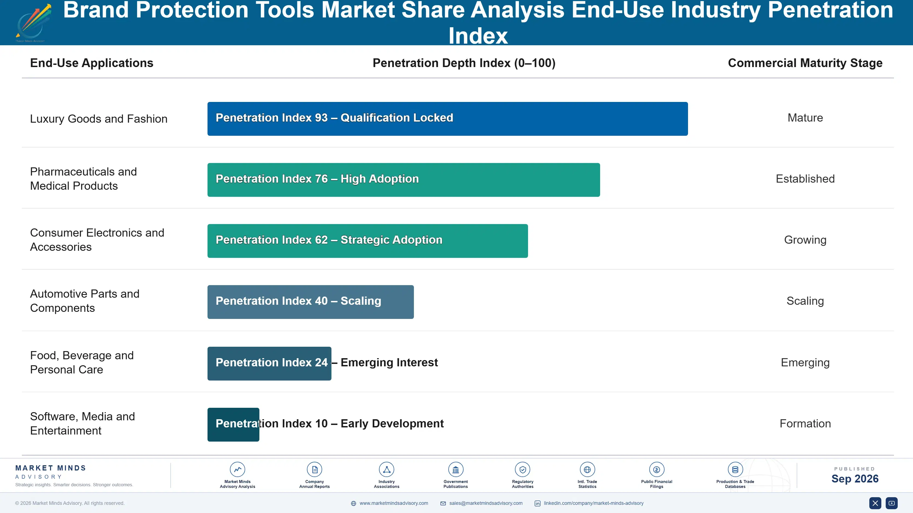913x513 pixels.
Task: Click the Penetration Index 10 dark teal bar
Action: (233, 425)
